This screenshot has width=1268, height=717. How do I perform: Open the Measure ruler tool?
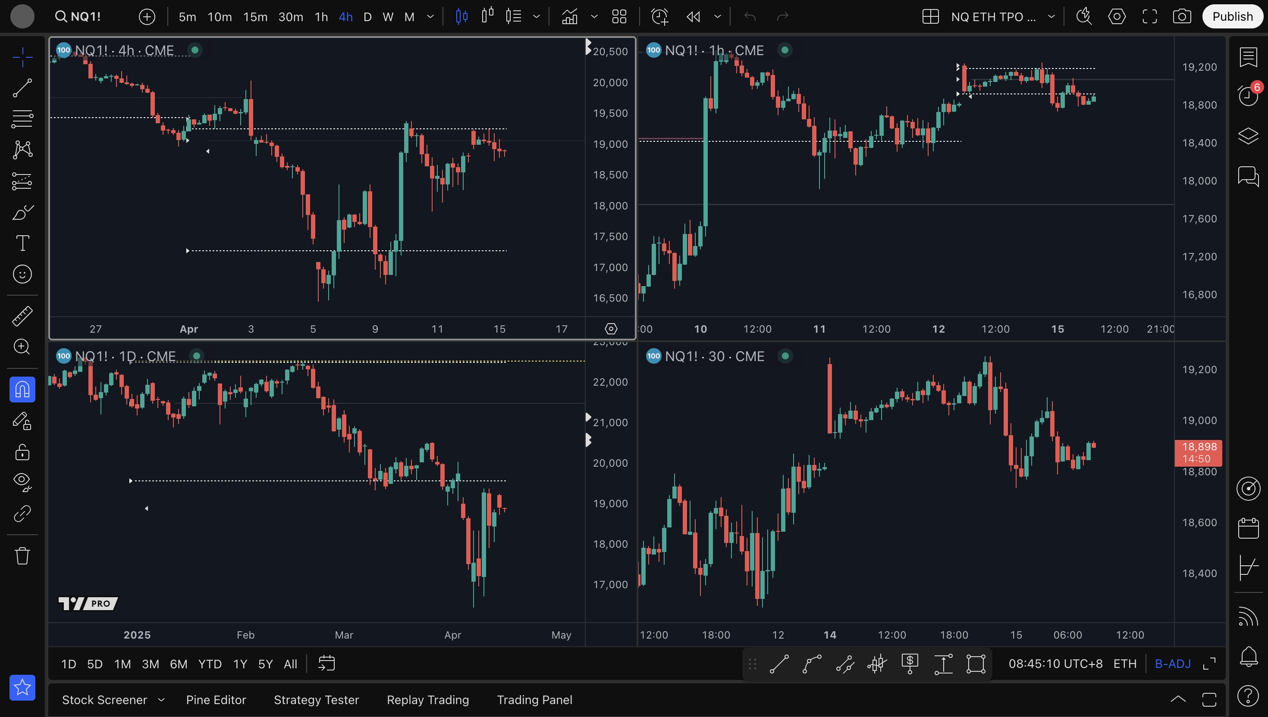pyautogui.click(x=22, y=316)
